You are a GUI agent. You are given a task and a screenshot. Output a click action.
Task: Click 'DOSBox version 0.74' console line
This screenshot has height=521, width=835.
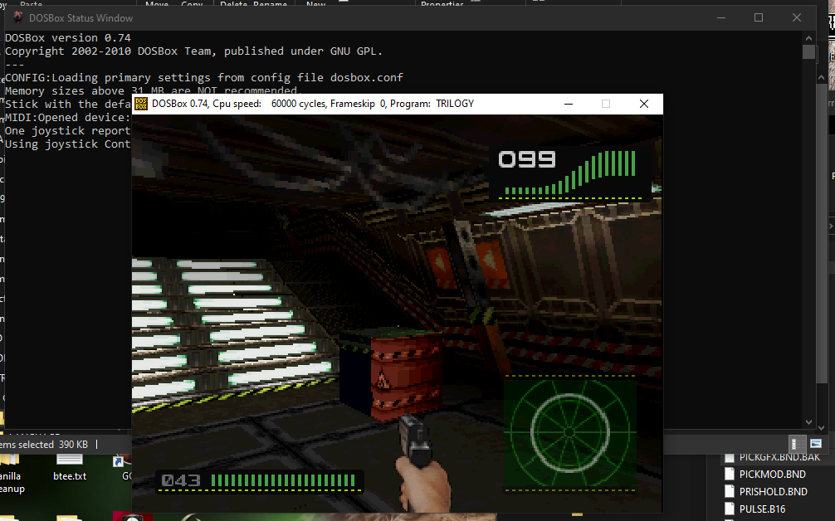click(x=67, y=38)
